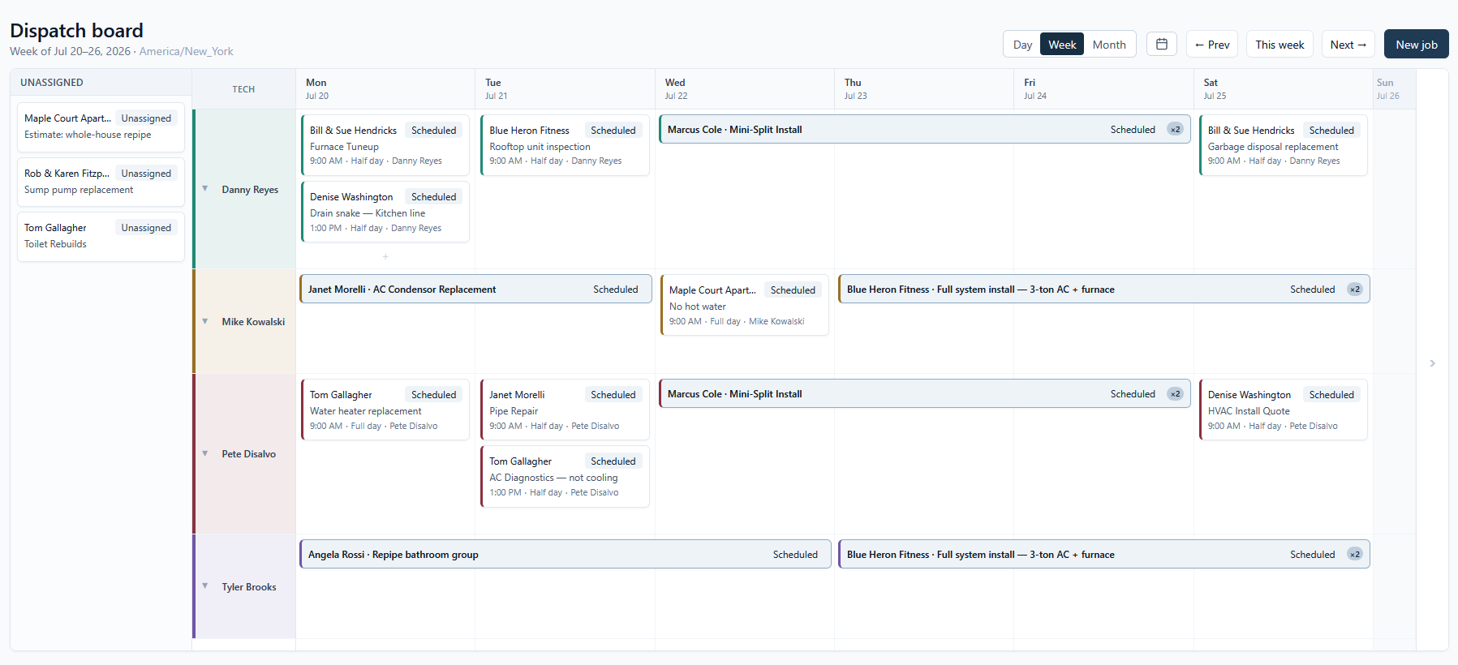Collapse the Mike Kowalski row
This screenshot has height=665, width=1458.
204,321
